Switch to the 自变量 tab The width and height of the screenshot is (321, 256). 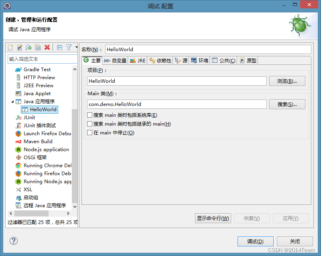(115, 61)
